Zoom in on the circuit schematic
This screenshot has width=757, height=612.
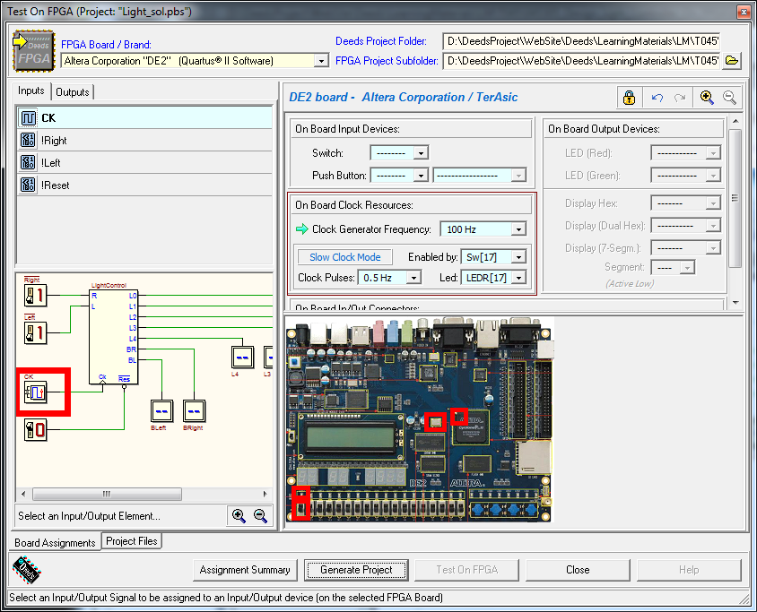239,515
